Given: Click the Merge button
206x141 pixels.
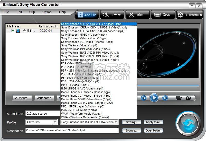Looking at the screenshot, I should click(x=22, y=98).
